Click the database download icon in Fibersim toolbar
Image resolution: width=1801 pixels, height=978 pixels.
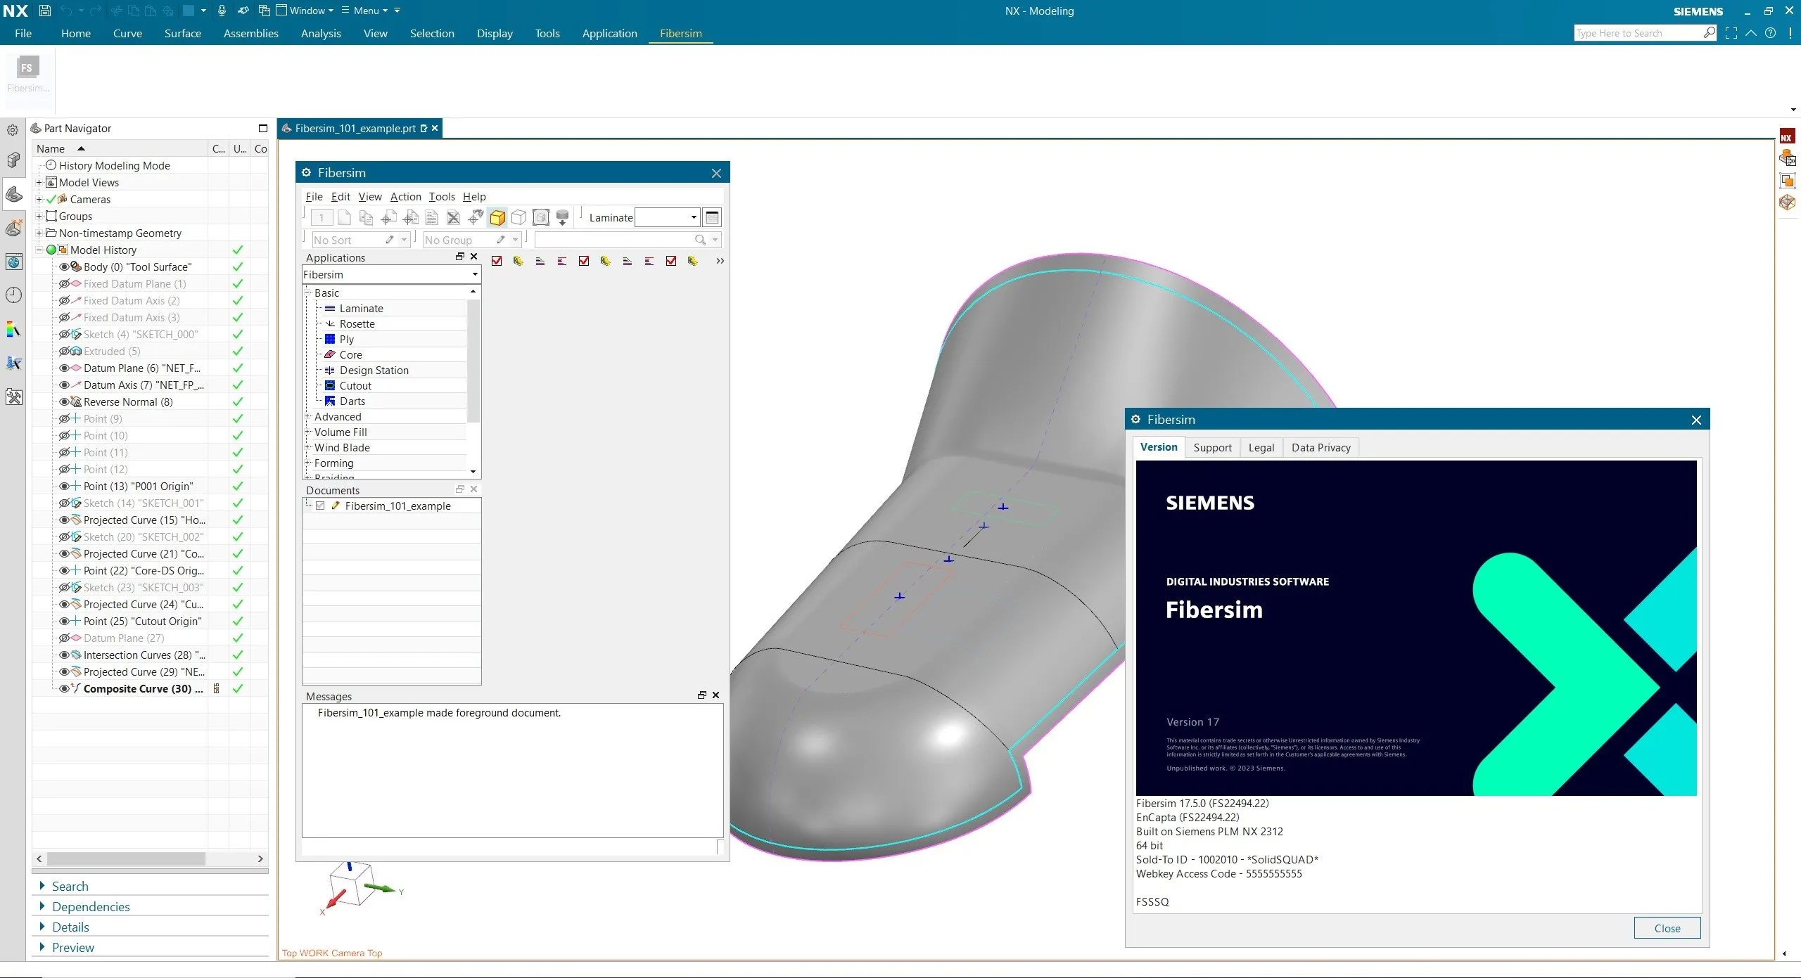[x=562, y=218]
